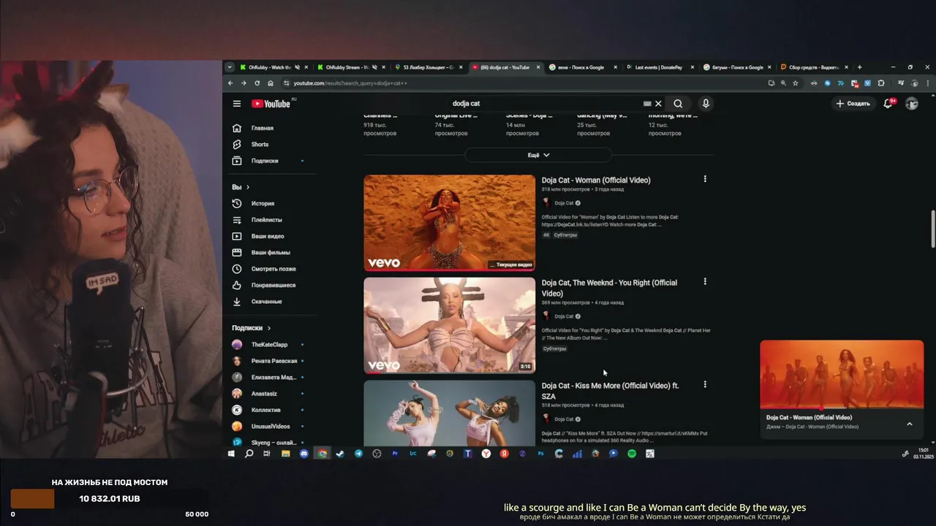Expand the Вы section chevron
The height and width of the screenshot is (526, 936).
[248, 187]
